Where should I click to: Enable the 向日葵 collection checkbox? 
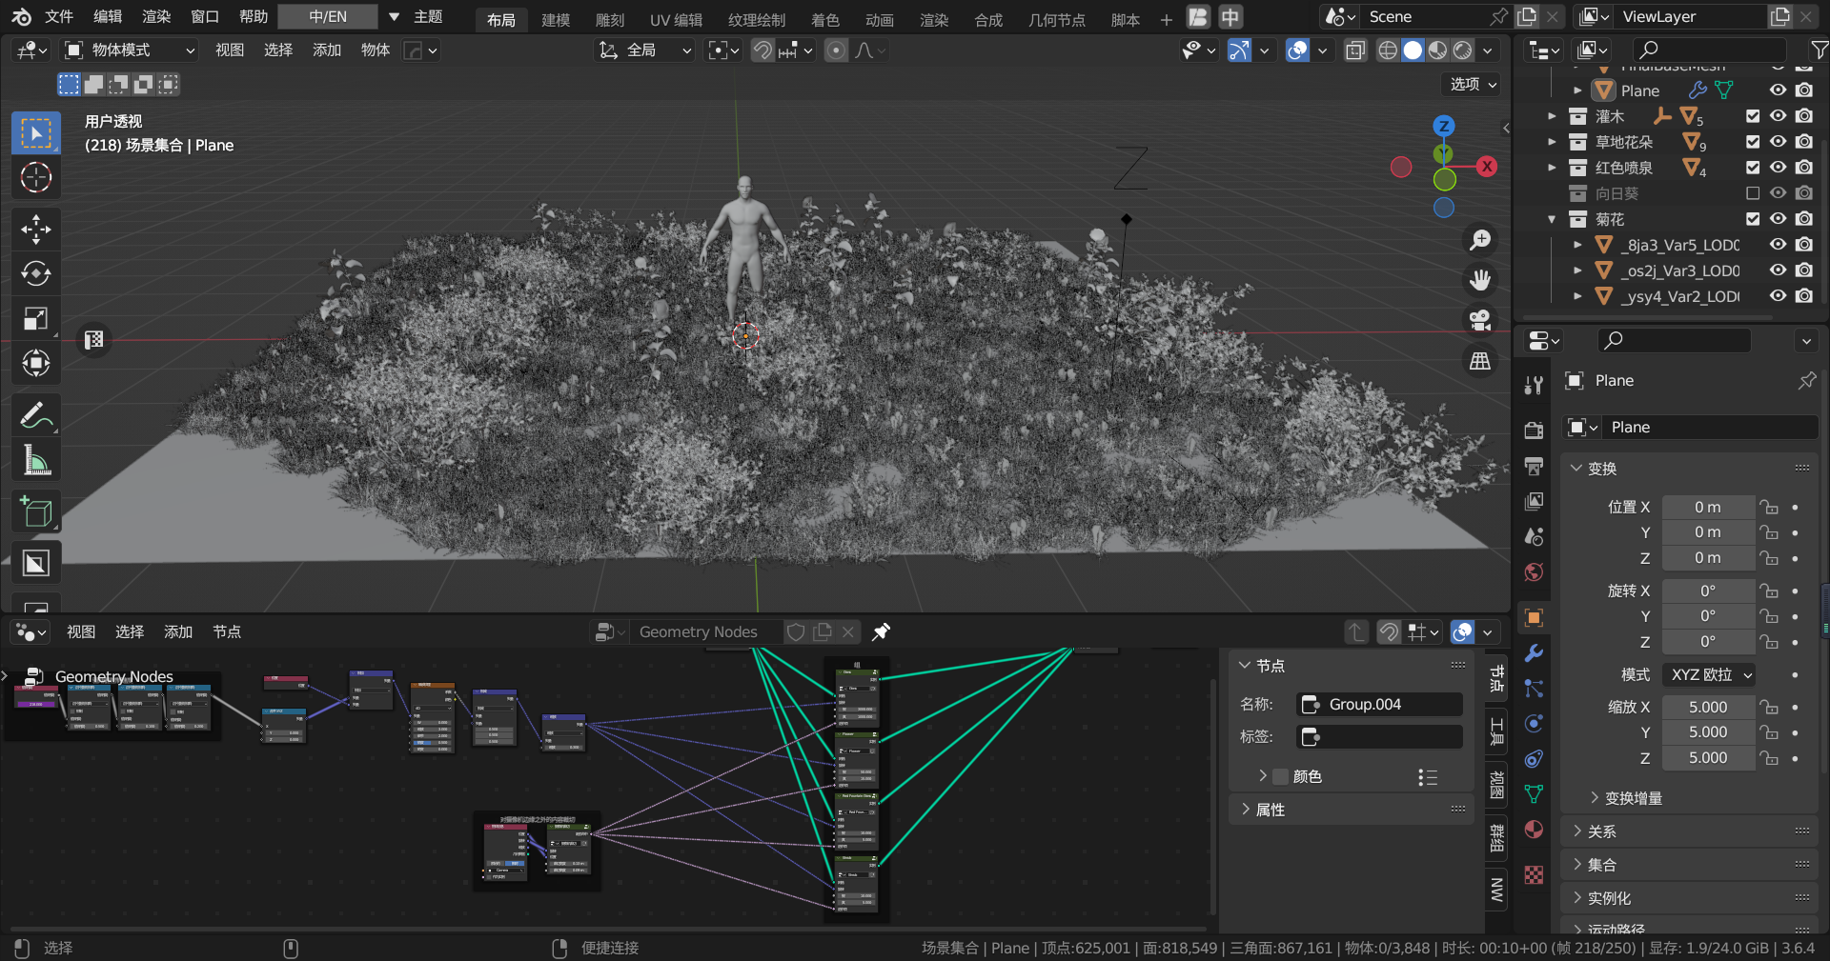1753,193
